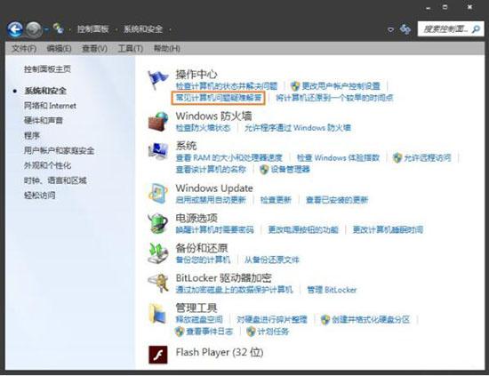This screenshot has width=489, height=376.
Task: Open 用户帐户和家庭安全 in sidebar
Action: click(x=59, y=150)
